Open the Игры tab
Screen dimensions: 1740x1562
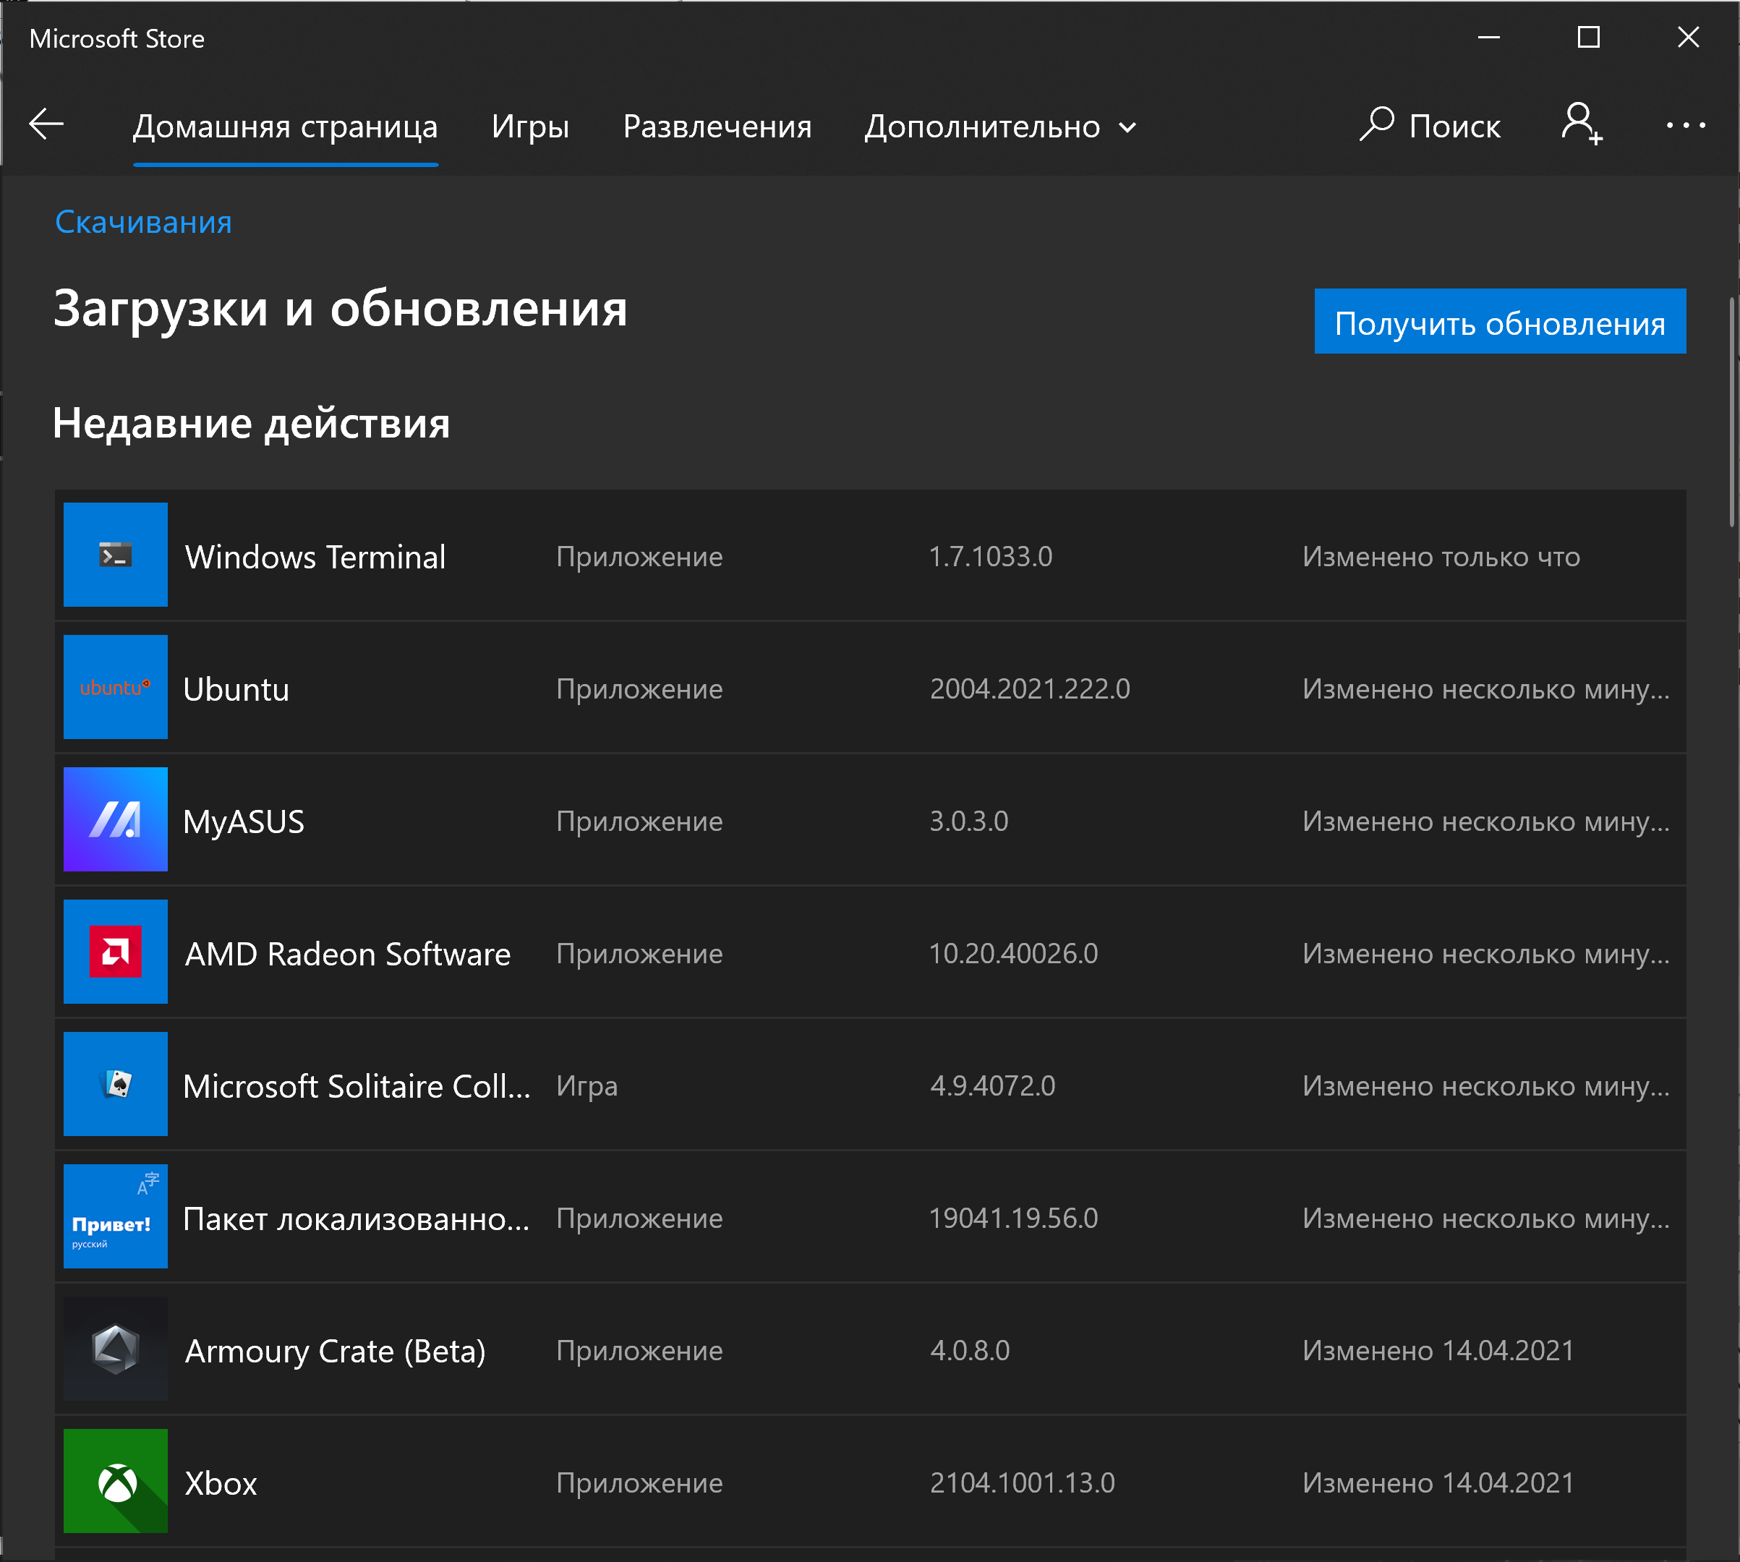click(x=529, y=127)
